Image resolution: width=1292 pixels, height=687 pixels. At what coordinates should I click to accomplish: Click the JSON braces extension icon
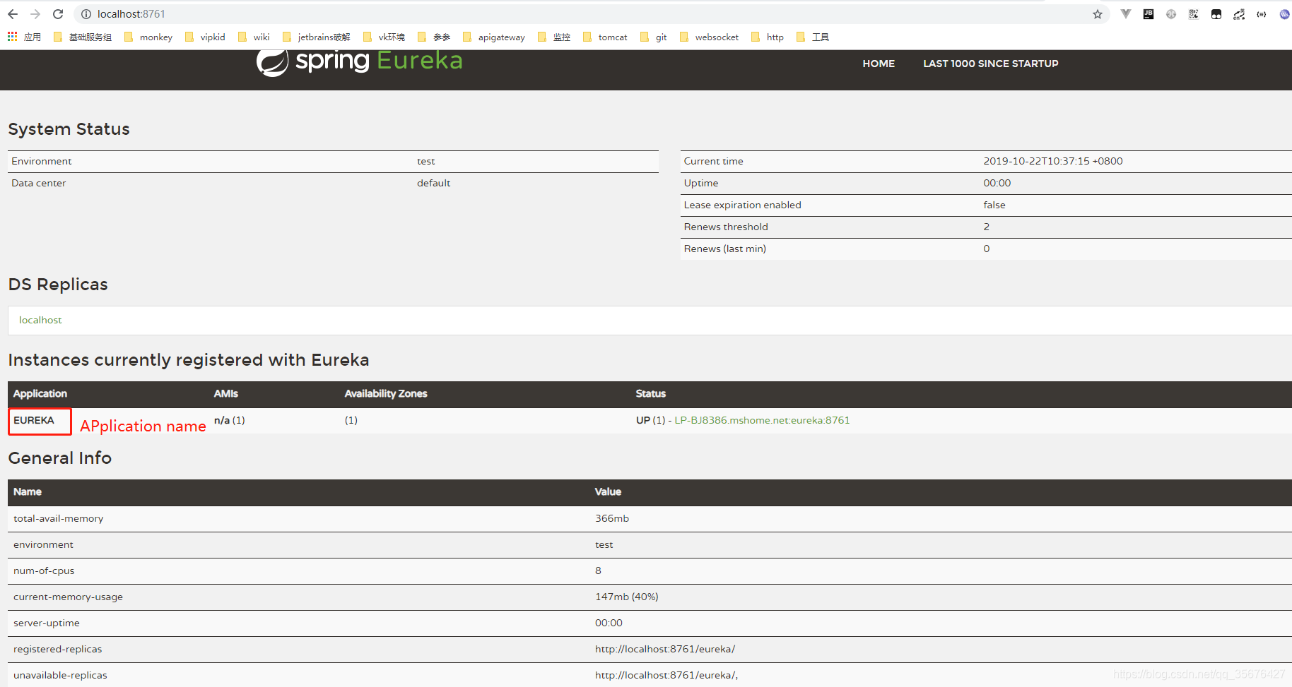[x=1262, y=14]
